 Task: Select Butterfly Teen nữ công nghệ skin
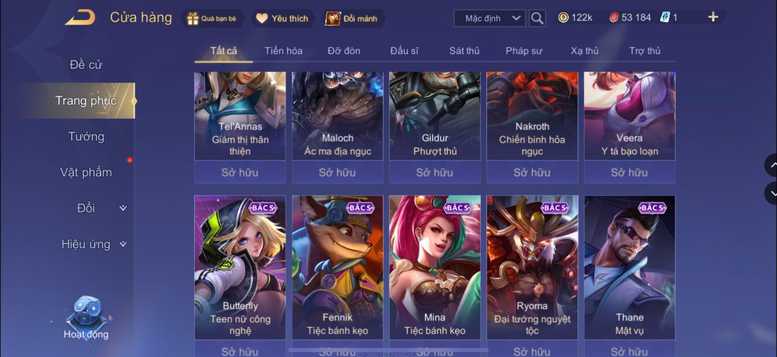point(240,267)
